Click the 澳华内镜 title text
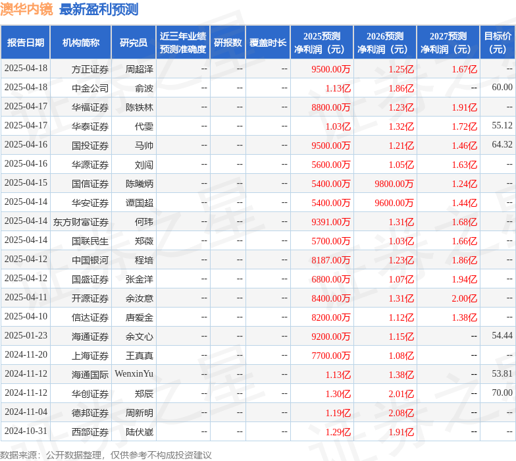This screenshot has height=461, width=516. [26, 9]
